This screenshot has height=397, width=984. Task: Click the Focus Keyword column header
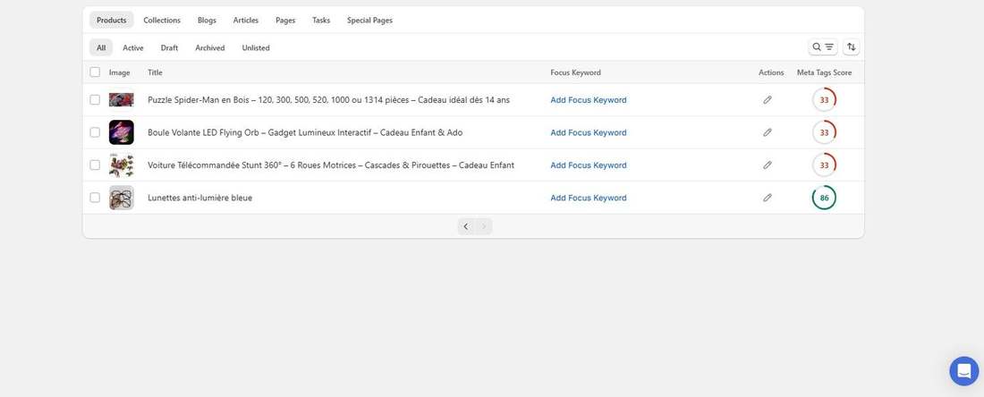point(575,72)
